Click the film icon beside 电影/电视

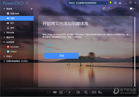click(x=8, y=13)
